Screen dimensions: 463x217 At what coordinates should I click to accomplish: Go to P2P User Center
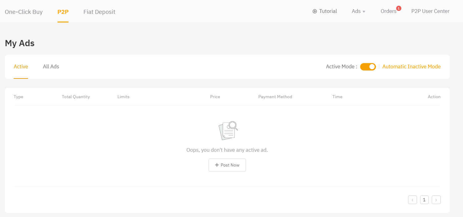coord(430,11)
